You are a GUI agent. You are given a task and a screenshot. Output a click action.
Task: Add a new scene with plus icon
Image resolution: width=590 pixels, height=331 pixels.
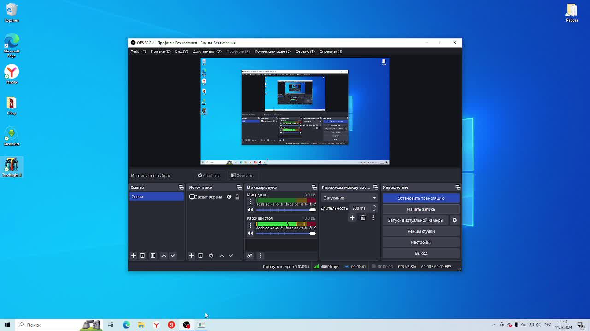(x=133, y=256)
